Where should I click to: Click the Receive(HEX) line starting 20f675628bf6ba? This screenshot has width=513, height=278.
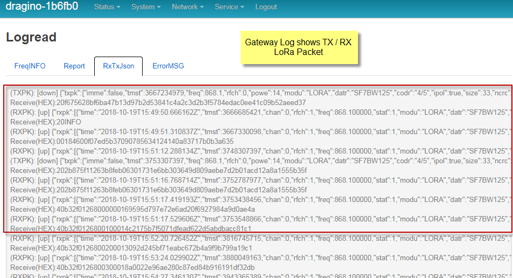pos(158,103)
